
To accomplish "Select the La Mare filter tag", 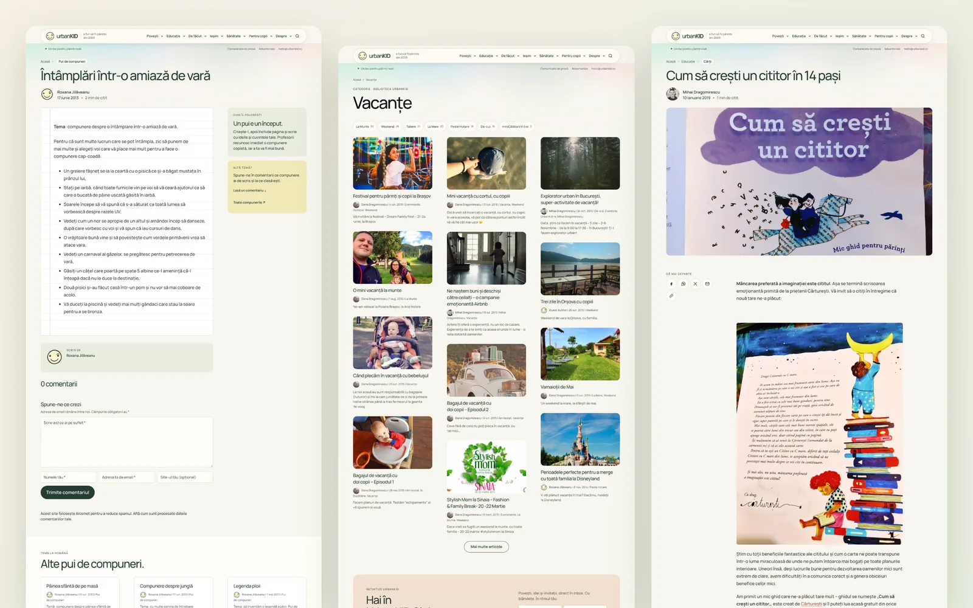I will click(x=435, y=126).
